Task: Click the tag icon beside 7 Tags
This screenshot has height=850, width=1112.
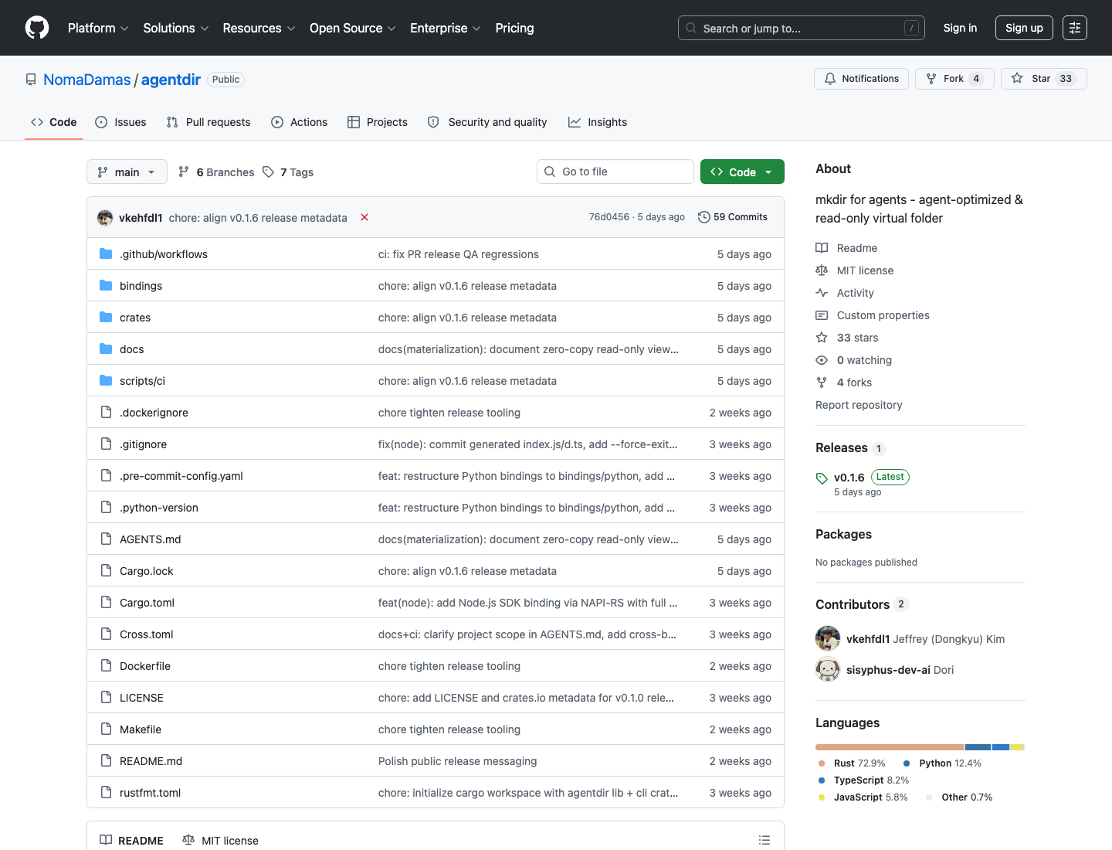Action: pos(268,172)
